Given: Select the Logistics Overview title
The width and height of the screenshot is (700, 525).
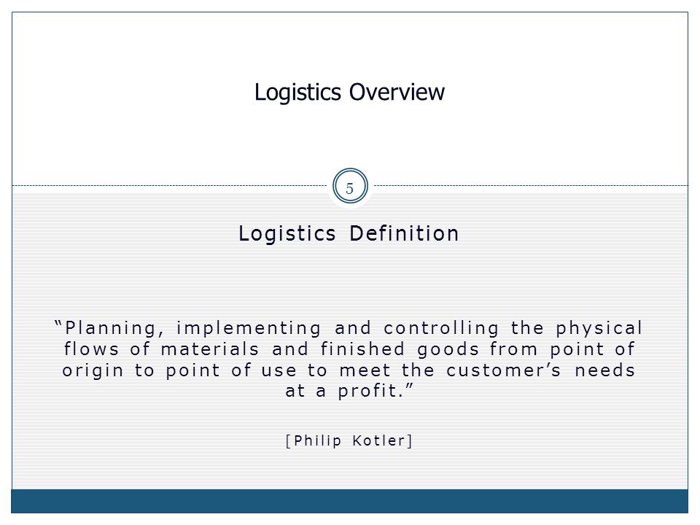Looking at the screenshot, I should [x=349, y=93].
